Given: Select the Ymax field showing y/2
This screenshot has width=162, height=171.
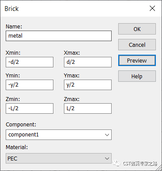Looking at the screenshot, I should click(x=88, y=85).
